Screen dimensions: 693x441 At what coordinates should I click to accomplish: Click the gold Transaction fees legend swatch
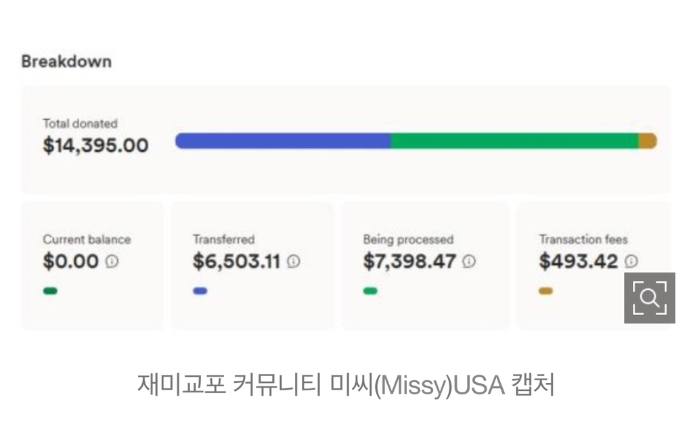click(546, 292)
